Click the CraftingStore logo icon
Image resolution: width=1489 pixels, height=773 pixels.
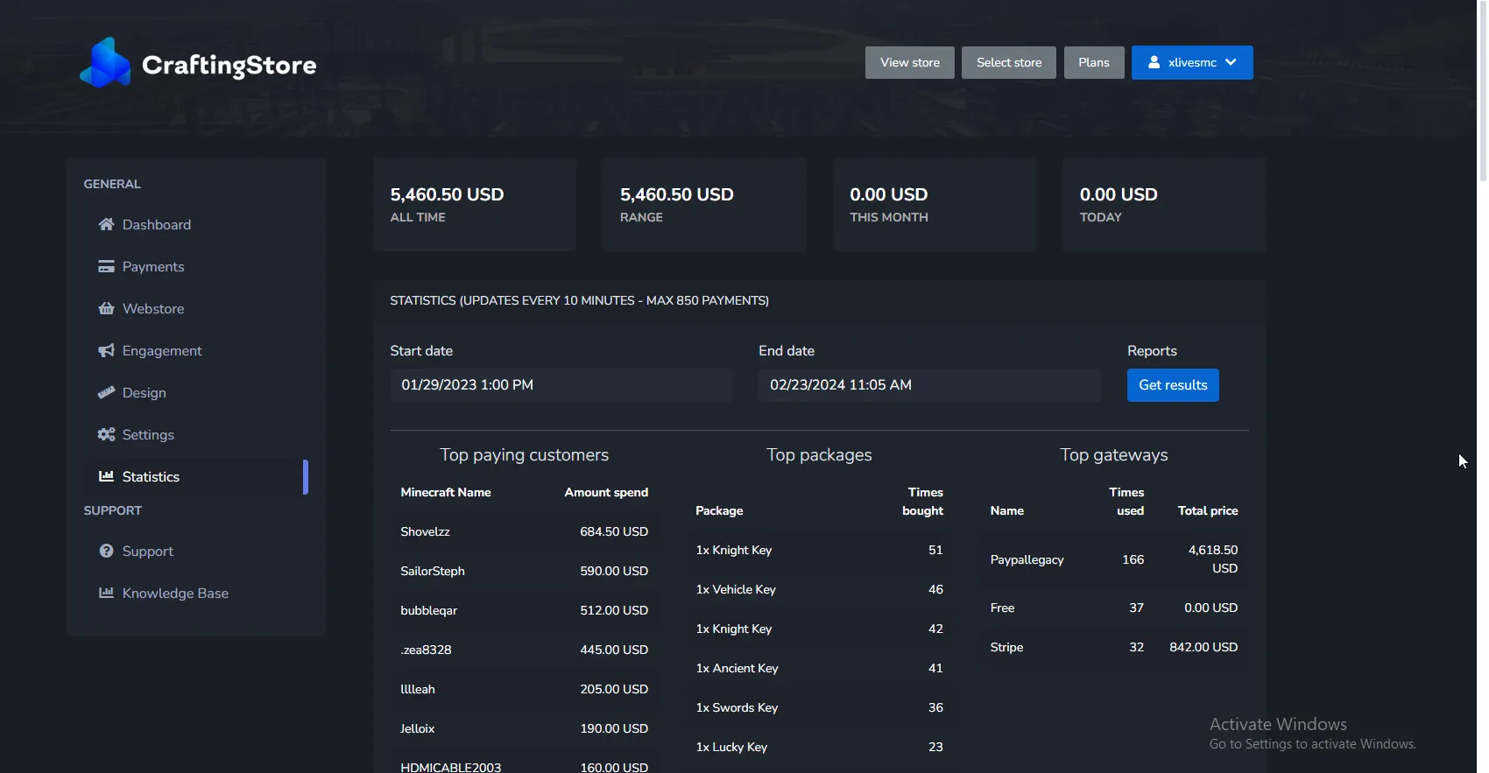(105, 63)
